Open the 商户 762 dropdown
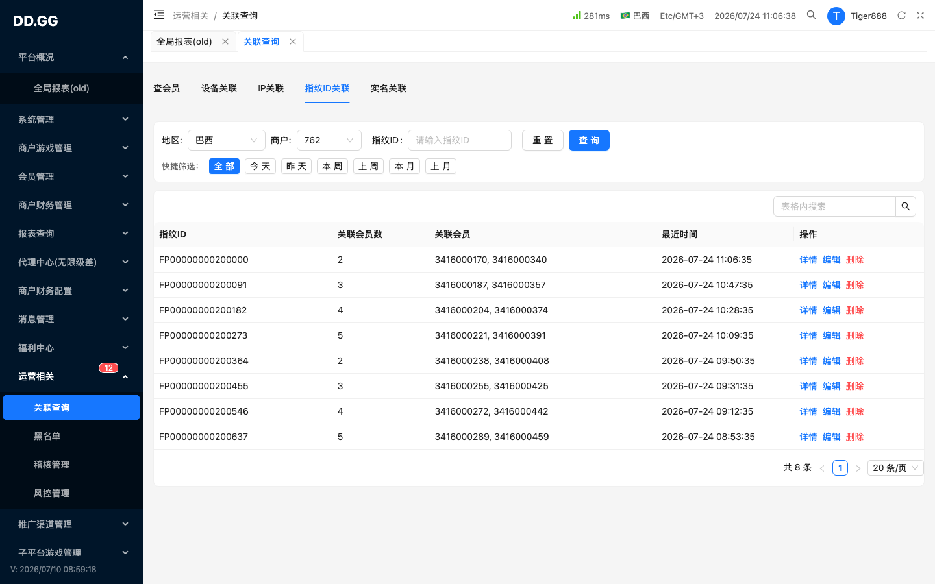The height and width of the screenshot is (584, 935). click(x=329, y=140)
